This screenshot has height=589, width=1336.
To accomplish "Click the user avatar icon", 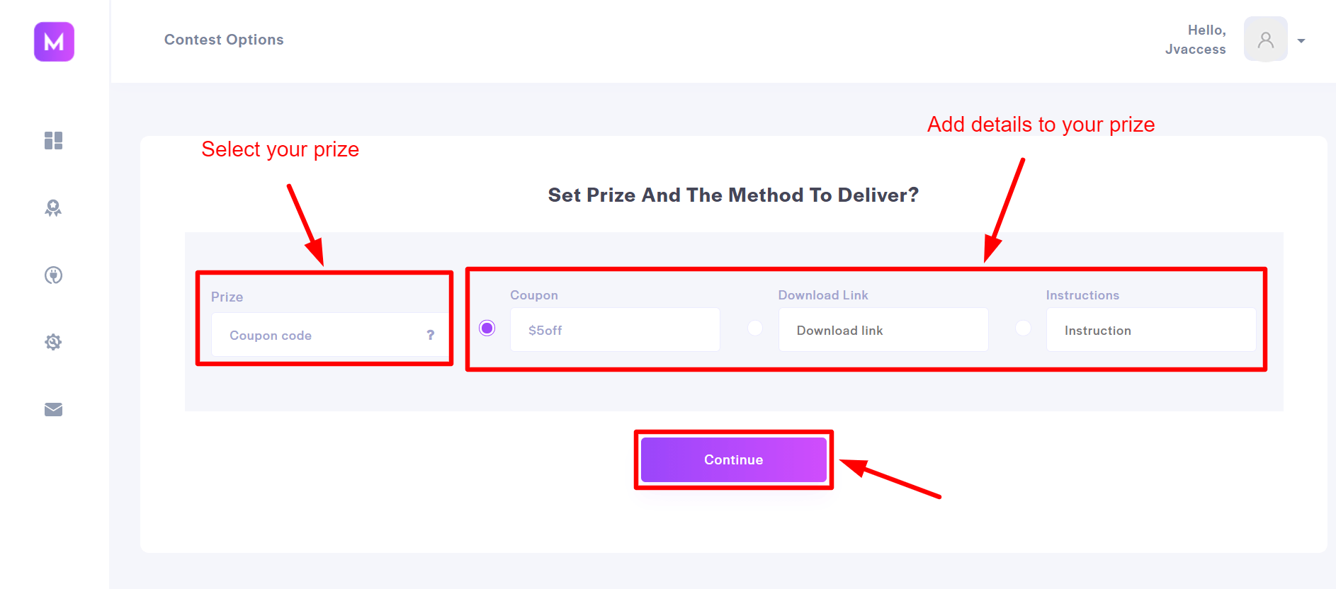I will 1265,40.
